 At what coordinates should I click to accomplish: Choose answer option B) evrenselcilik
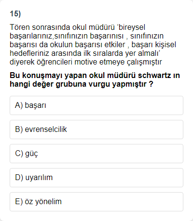96,130
